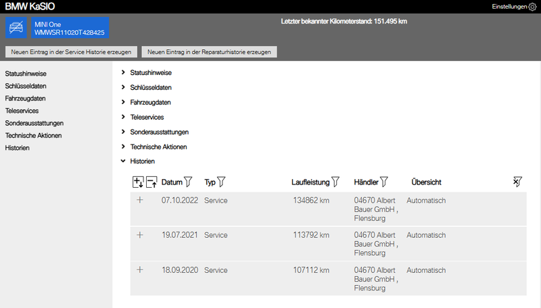The height and width of the screenshot is (308, 541).
Task: Select Schlüsseldaten in left sidebar
Action: point(26,86)
